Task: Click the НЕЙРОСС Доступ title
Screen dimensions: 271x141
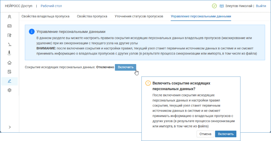Action: [19, 6]
